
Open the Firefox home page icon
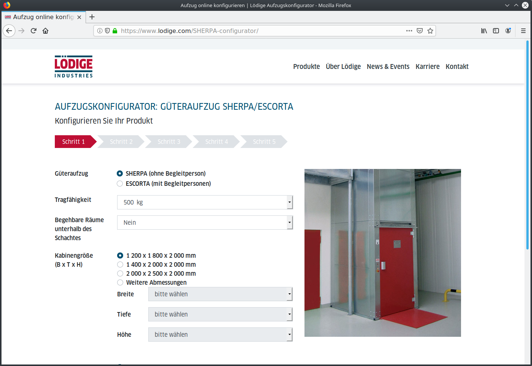[45, 31]
